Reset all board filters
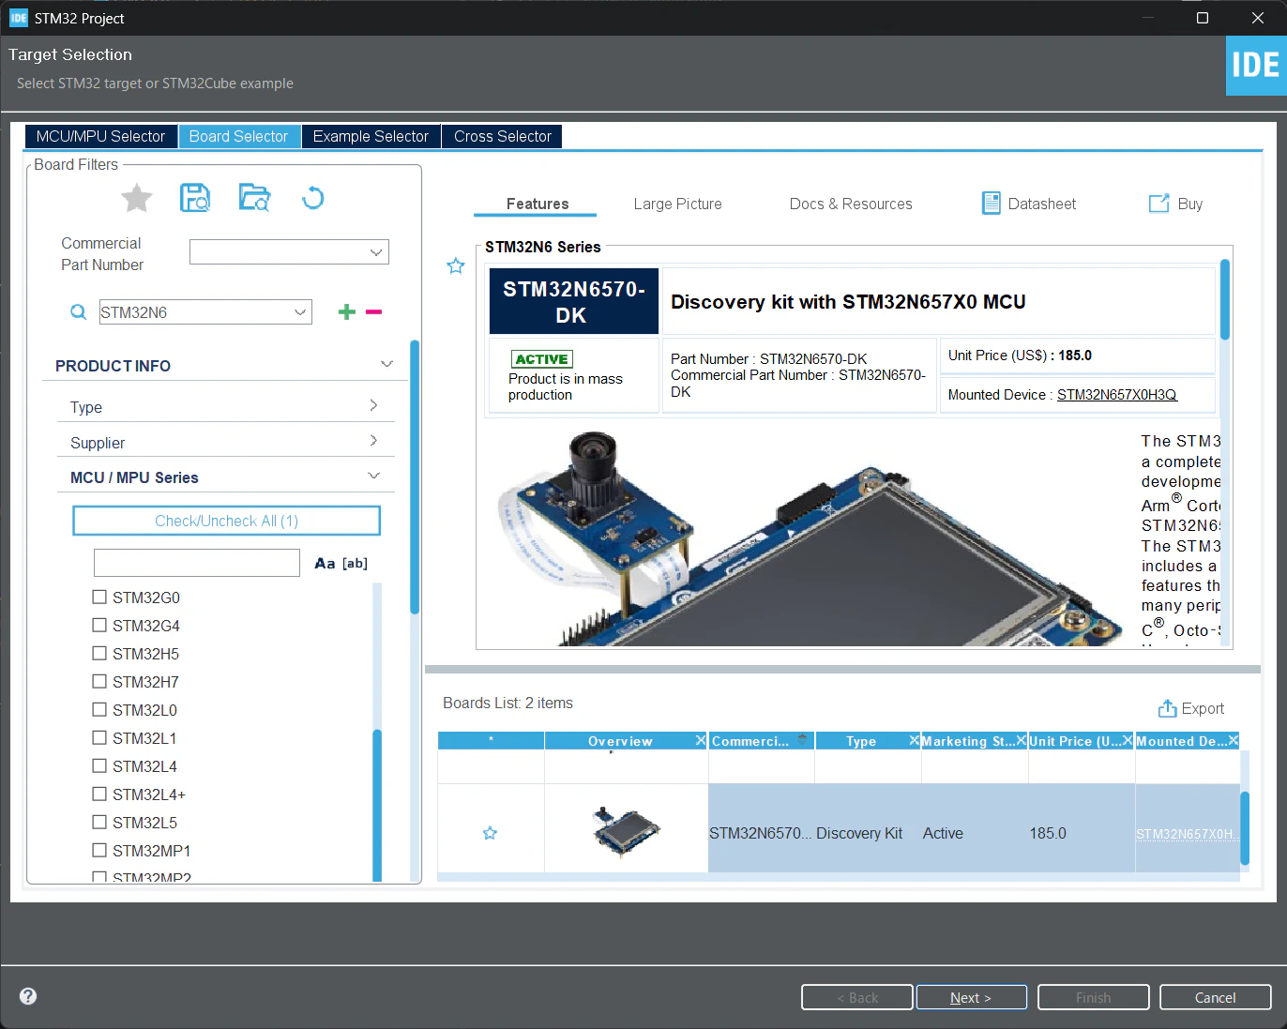This screenshot has height=1029, width=1287. (313, 198)
